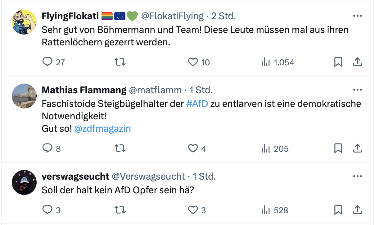
Task: Open more options on FlyingFlokati's tweet
Action: tap(358, 16)
